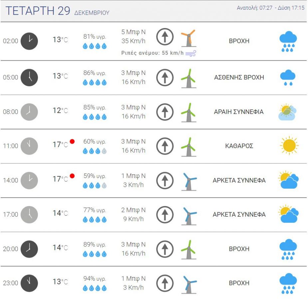Click the orange wind turbine at 02:00
The height and width of the screenshot is (300, 308).
point(188,38)
